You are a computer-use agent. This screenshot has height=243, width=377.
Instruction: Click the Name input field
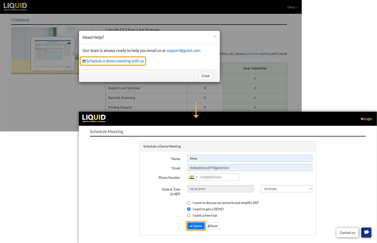250,158
